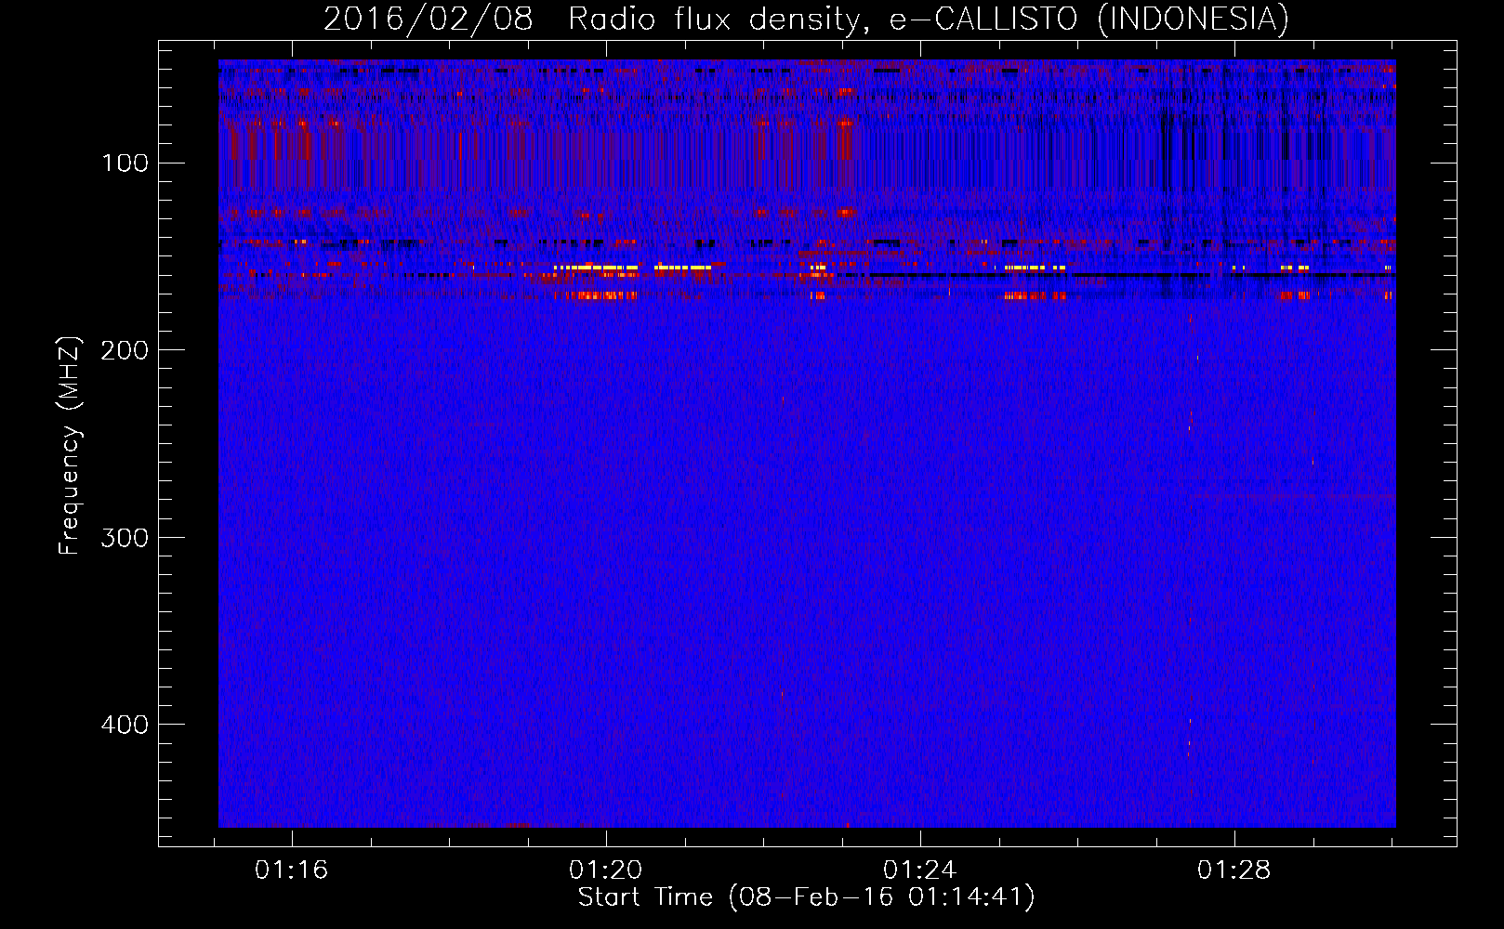1504x929 pixels.
Task: Click the 100 frequency tick label
Action: click(x=125, y=164)
